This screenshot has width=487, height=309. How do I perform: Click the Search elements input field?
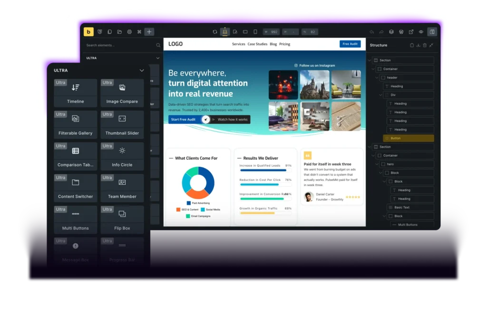pos(119,45)
